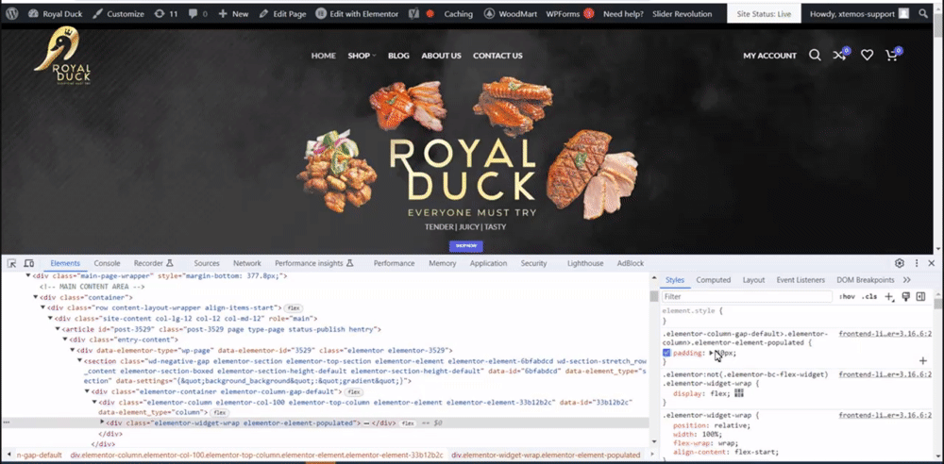Screen dimensions: 944x464
Task: Open the wishlist heart icon
Action: click(x=867, y=56)
